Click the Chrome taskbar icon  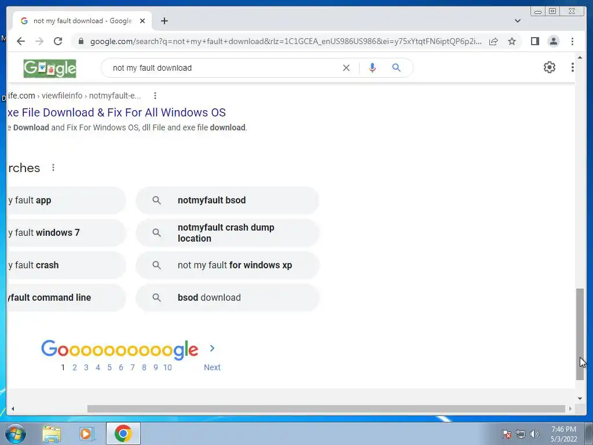coord(123,433)
